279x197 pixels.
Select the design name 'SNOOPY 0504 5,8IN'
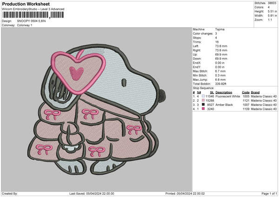(x=31, y=21)
